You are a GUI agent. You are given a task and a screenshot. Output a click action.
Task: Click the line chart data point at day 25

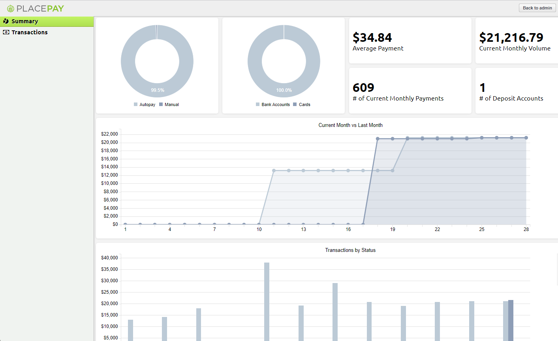coord(482,138)
